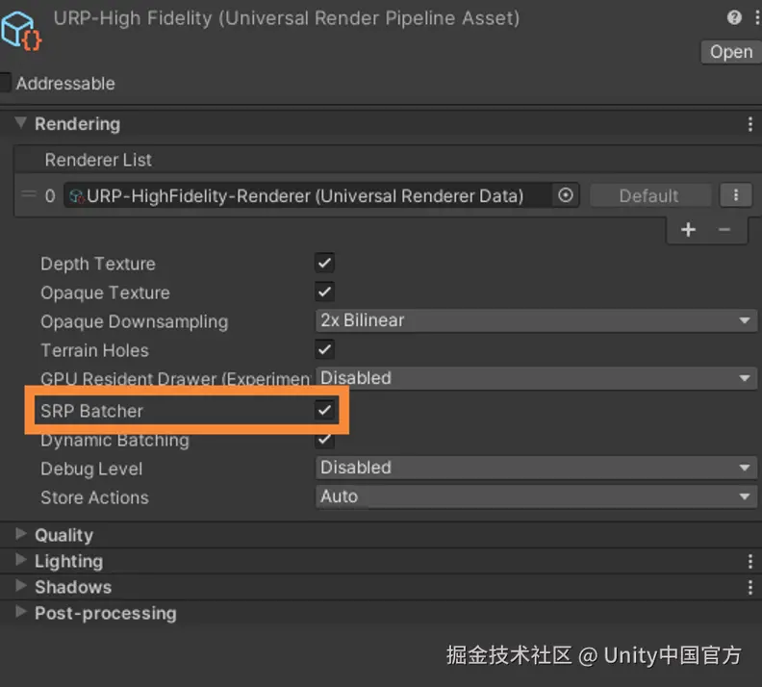This screenshot has width=762, height=687.
Task: Toggle the Terrain Holes checkbox
Action: pyautogui.click(x=324, y=349)
